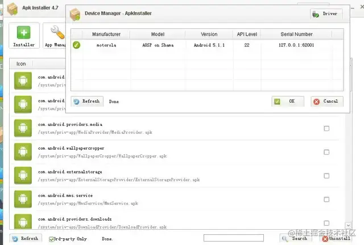Click the com.android.mms.service Android icon
The width and height of the screenshot is (364, 245).
tap(23, 199)
